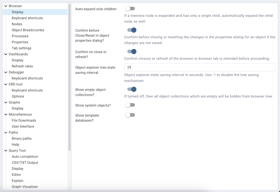Image resolution: width=280 pixels, height=192 pixels.
Task: Collapse the Dashboards section
Action: pos(5,54)
